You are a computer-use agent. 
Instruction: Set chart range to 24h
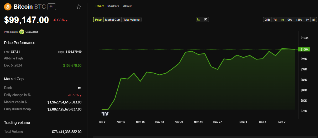coord(267,20)
